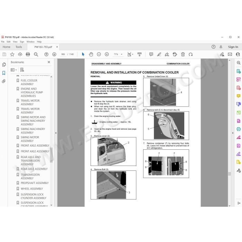The image size is (242, 242).
Task: Send file by email envelope icon
Action: [230, 54]
